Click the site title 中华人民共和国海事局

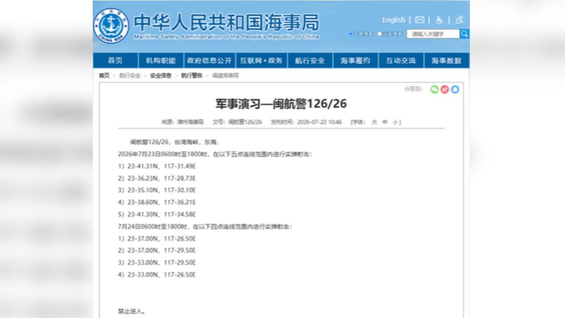click(x=226, y=22)
